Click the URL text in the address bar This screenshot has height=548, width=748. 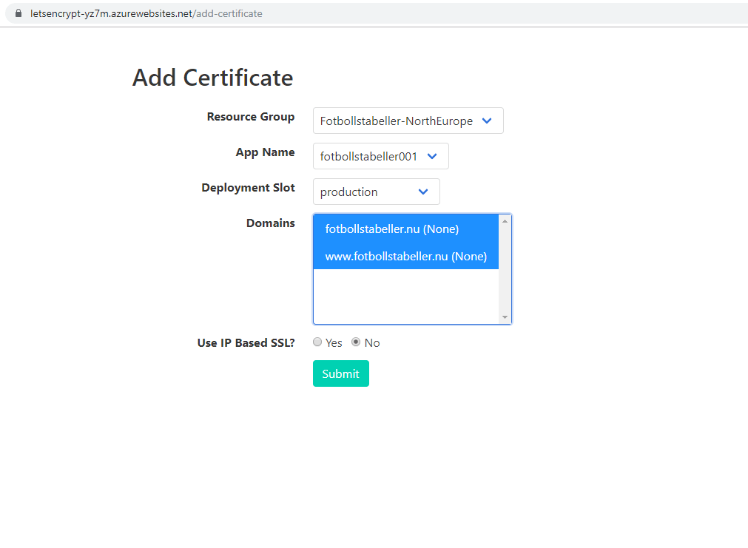(146, 13)
